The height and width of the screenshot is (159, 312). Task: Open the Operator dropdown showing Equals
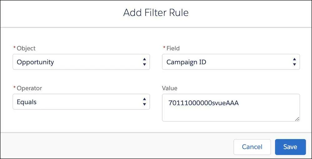point(81,102)
